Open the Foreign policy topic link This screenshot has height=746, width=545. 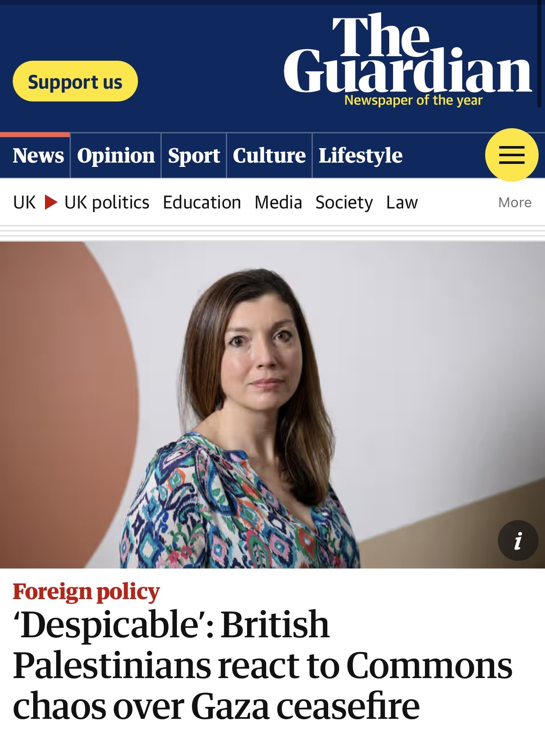(x=87, y=591)
